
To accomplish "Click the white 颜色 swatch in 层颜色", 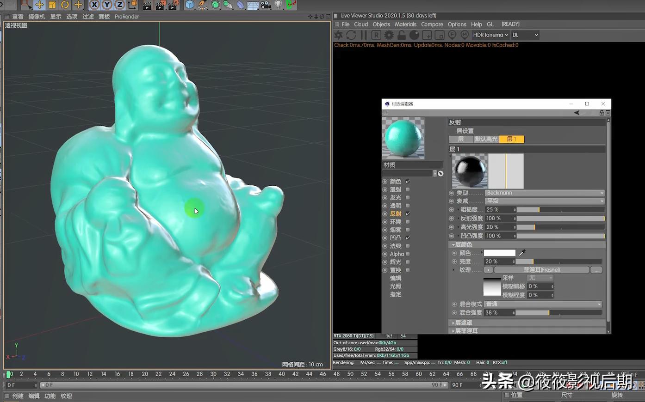I will pos(499,252).
